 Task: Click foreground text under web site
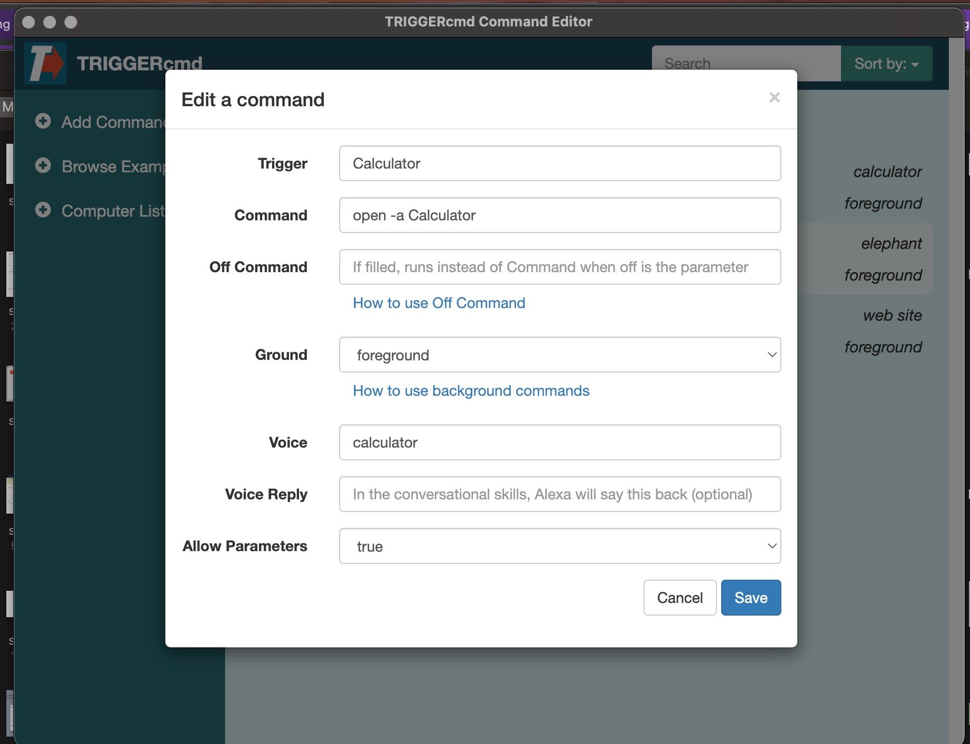[x=883, y=347]
